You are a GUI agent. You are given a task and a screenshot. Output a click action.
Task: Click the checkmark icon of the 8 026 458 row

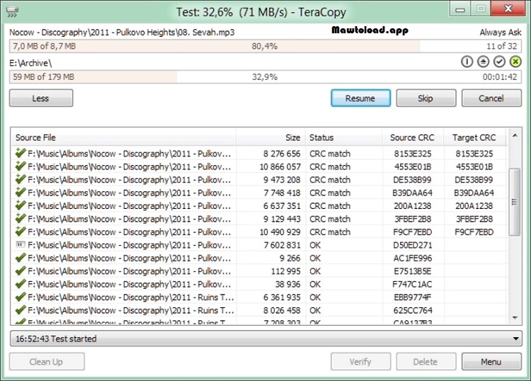click(x=21, y=310)
